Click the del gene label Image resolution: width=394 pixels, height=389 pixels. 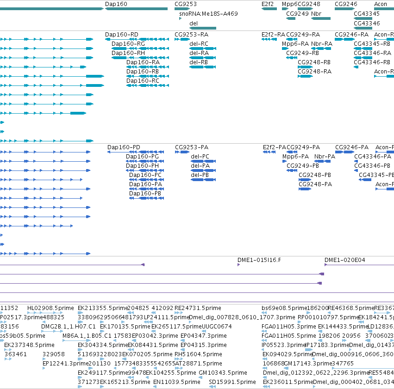point(194,23)
